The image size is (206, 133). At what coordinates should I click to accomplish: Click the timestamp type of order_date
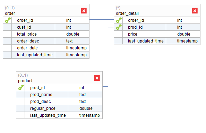coord(76,48)
